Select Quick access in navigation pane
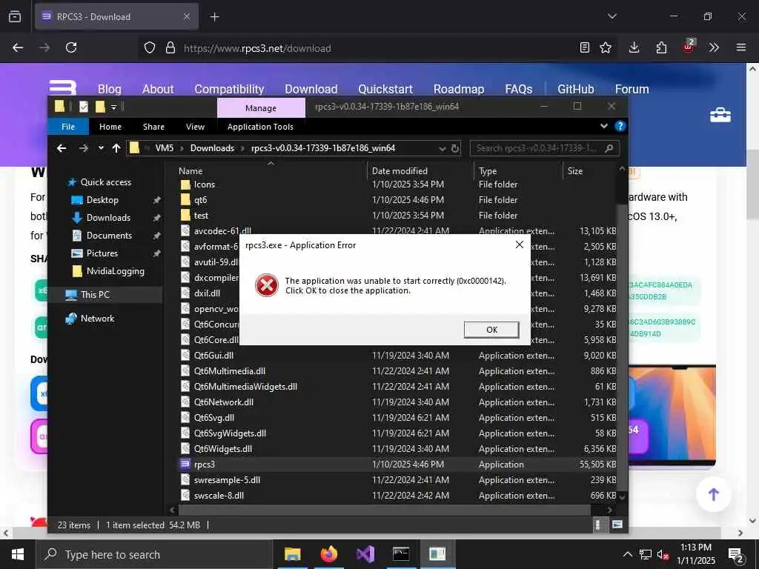759x569 pixels. coord(105,182)
